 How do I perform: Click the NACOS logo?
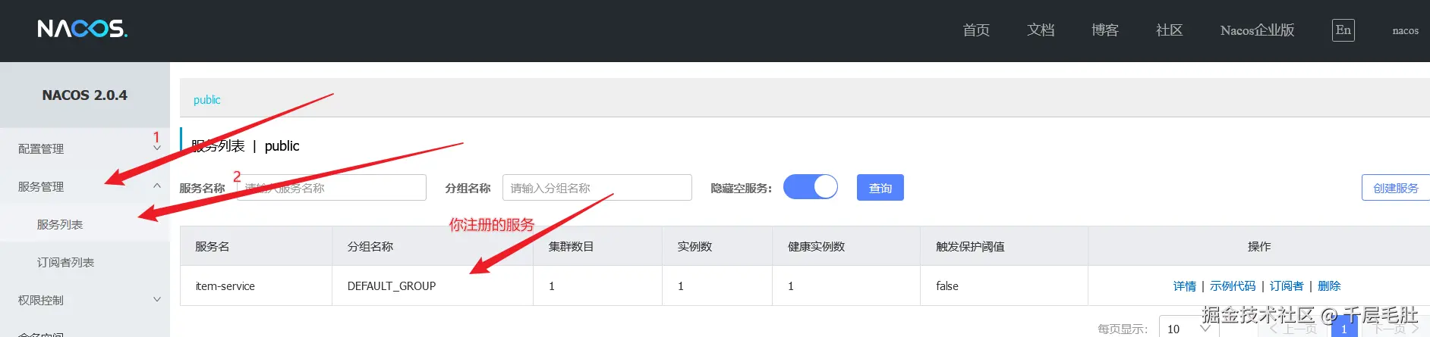82,29
